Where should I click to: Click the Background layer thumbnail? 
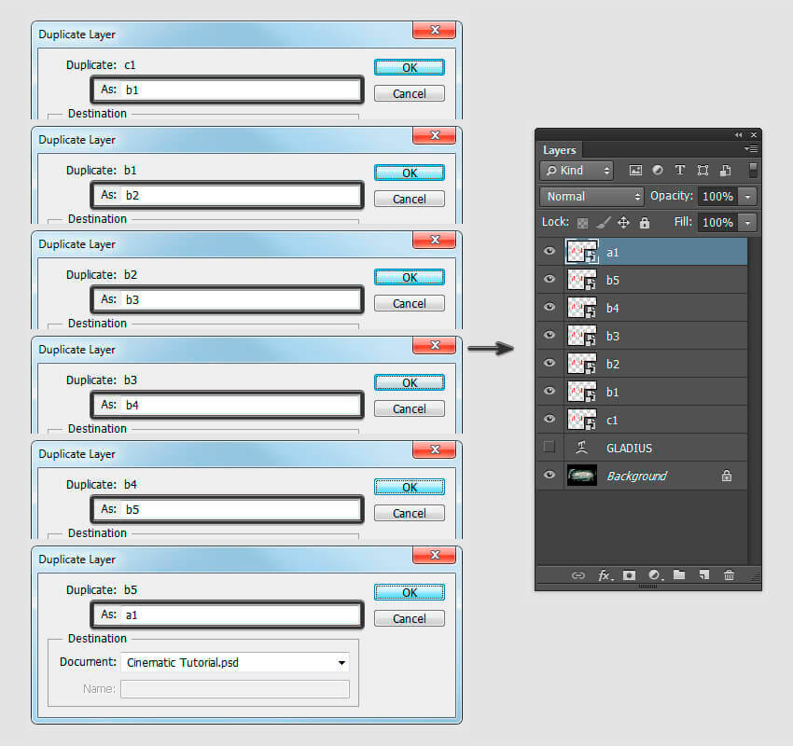(581, 475)
